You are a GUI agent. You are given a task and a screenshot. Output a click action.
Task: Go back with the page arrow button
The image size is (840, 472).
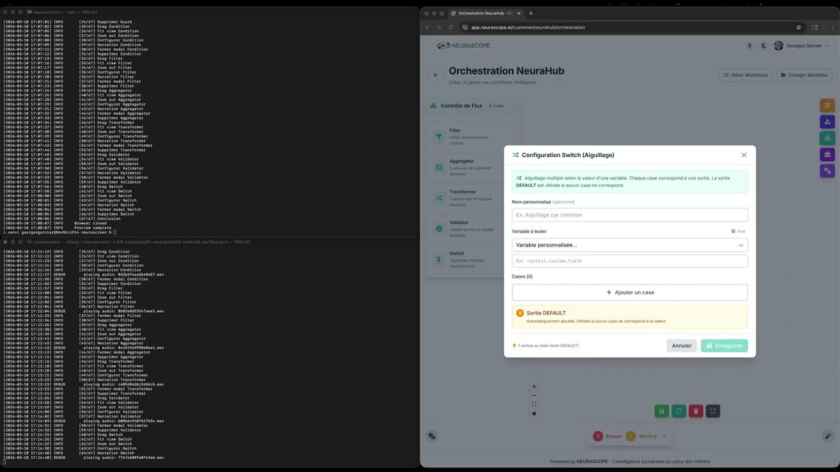click(436, 75)
